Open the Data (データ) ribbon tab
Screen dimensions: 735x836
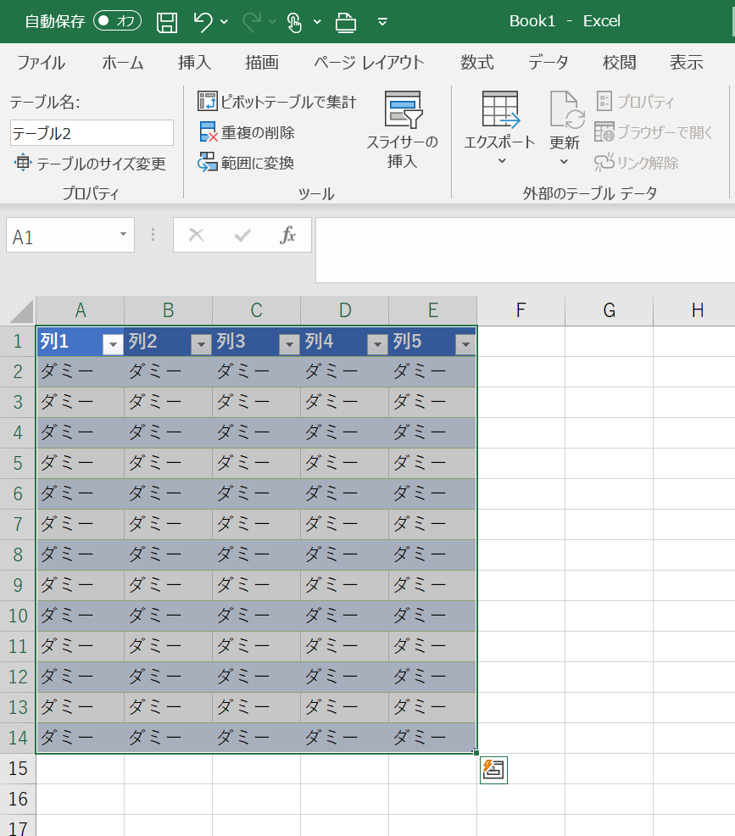coord(548,63)
